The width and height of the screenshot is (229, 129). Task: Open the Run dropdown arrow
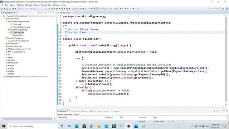pyautogui.click(x=59, y=9)
